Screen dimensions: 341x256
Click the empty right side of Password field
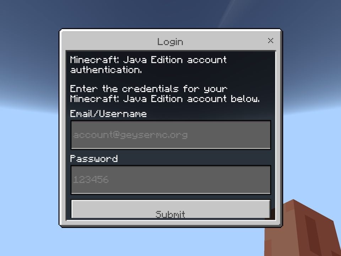pos(189,180)
